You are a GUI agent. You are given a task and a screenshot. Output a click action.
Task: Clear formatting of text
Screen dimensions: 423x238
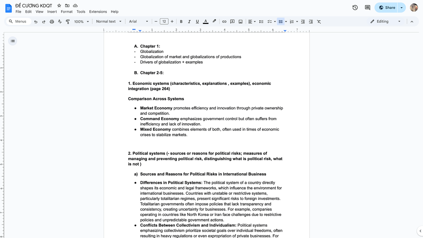click(318, 21)
